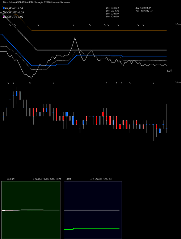Image resolution: width=181 pixels, height=239 pixels.
Task: Select the Pre L low price text
Action: (113, 14)
